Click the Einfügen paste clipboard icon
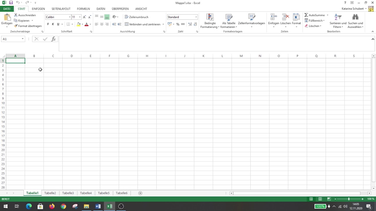 tap(7, 17)
